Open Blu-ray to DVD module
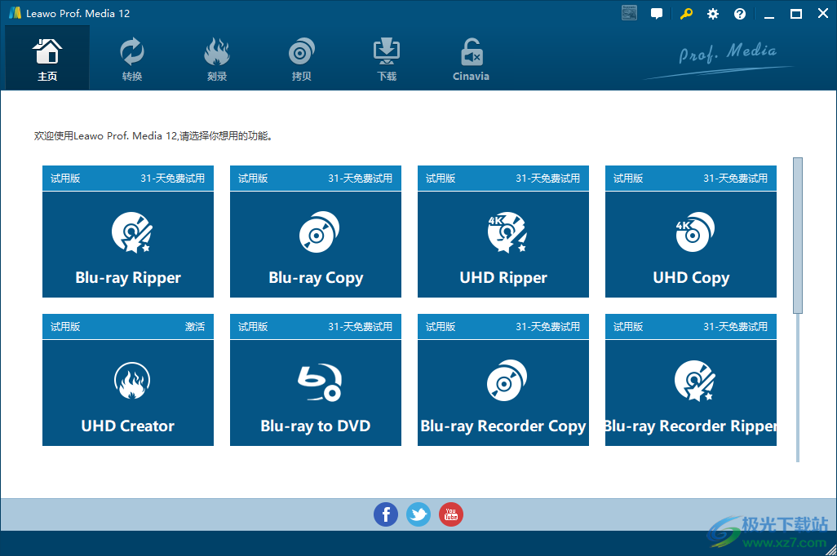This screenshot has height=556, width=837. [x=316, y=393]
